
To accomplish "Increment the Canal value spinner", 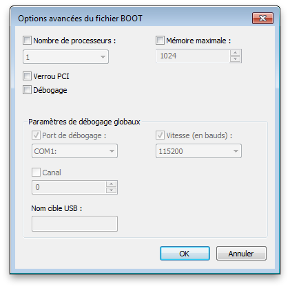I will click(x=111, y=184).
